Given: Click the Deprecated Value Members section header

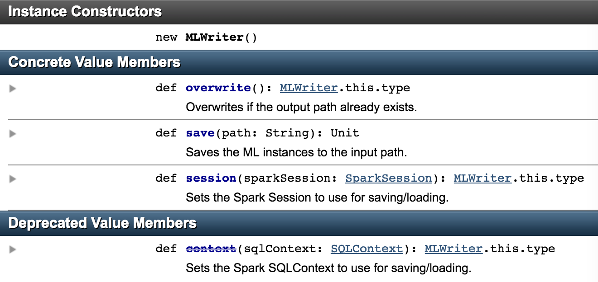Looking at the screenshot, I should 102,223.
